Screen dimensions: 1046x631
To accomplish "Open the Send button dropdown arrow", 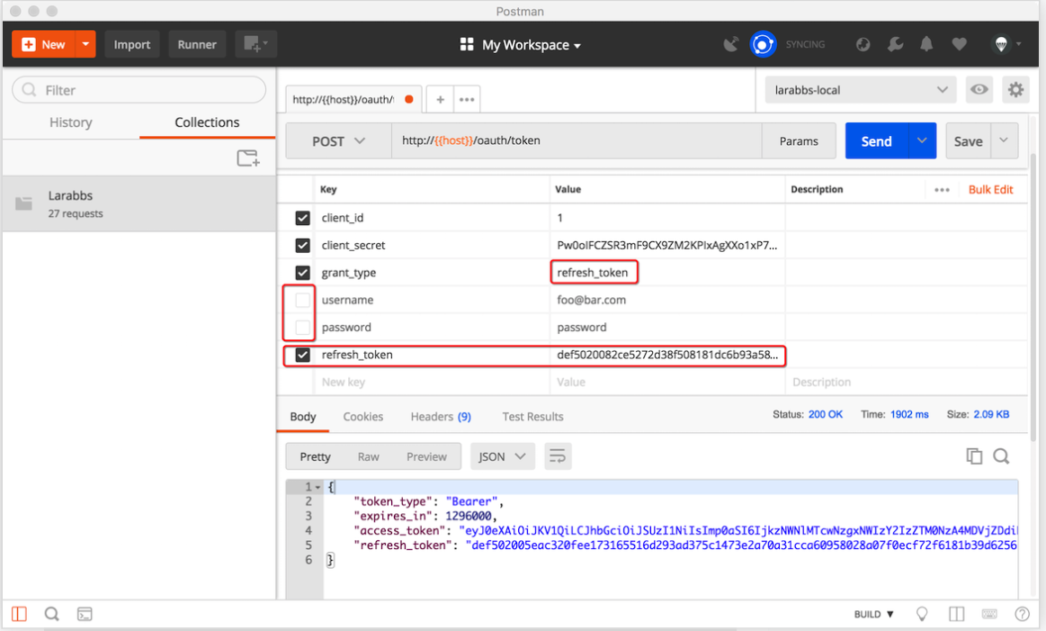I will point(922,141).
